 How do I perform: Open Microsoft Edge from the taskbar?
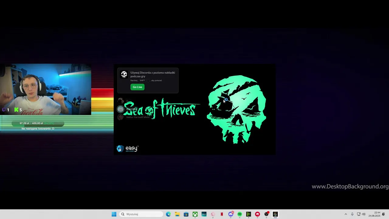[x=168, y=214]
